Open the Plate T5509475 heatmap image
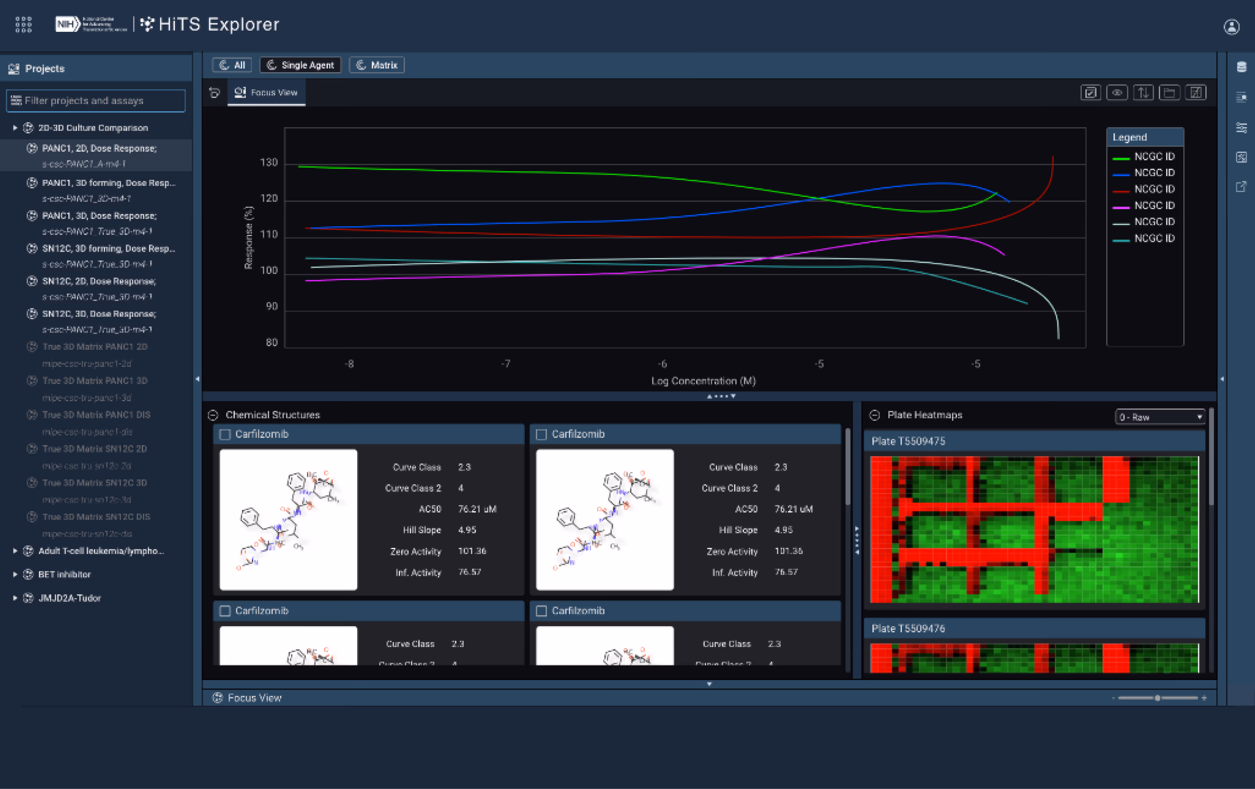The width and height of the screenshot is (1255, 789). pyautogui.click(x=1035, y=530)
